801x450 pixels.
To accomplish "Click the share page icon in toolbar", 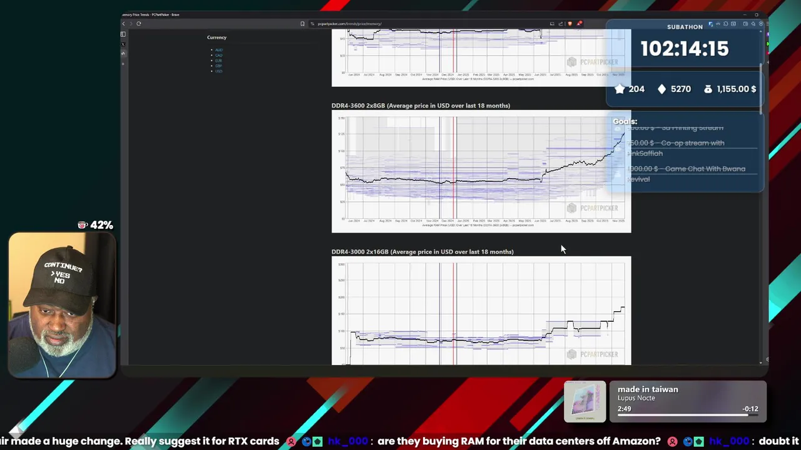I will [x=561, y=24].
